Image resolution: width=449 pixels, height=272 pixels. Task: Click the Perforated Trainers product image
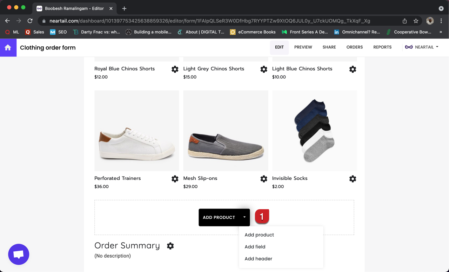[x=137, y=131]
